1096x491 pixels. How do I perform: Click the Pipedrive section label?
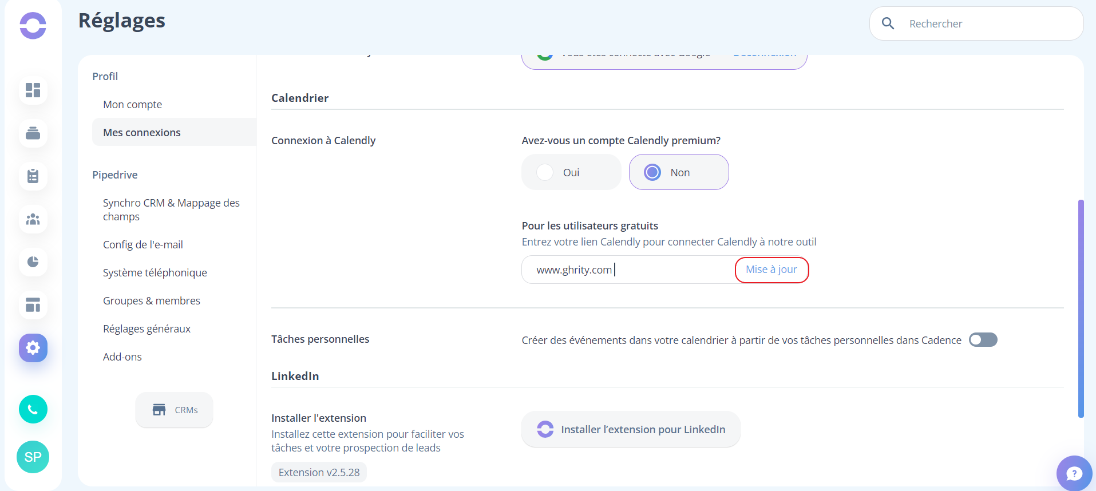click(x=115, y=175)
